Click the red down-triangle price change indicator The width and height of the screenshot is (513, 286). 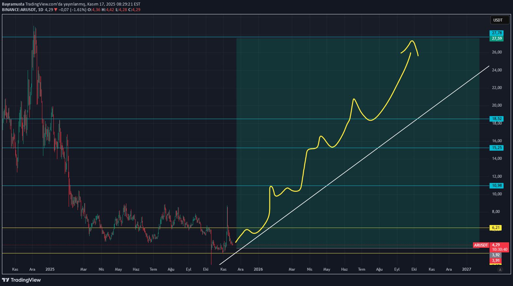pos(56,10)
